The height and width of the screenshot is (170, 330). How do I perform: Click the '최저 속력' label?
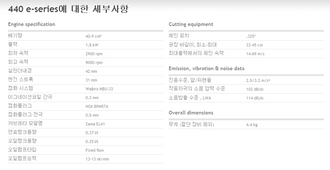point(18,53)
